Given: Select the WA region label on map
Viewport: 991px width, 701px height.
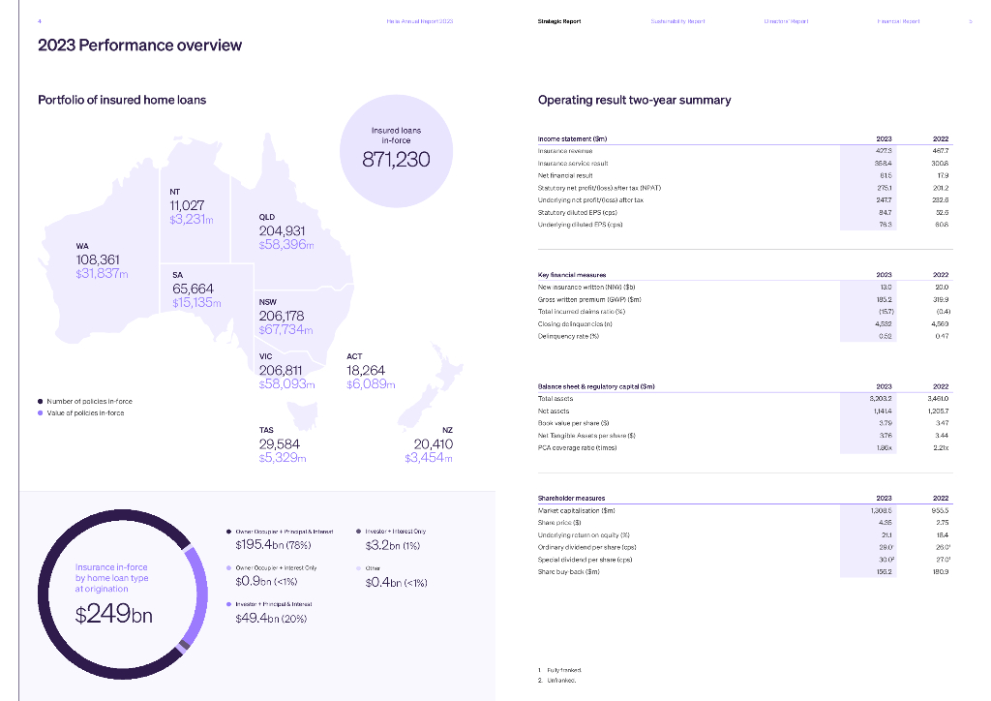Looking at the screenshot, I should tap(82, 246).
